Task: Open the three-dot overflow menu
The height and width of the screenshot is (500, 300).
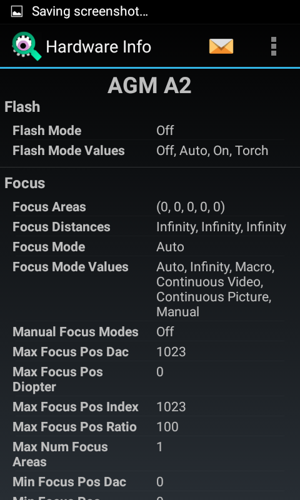Action: pyautogui.click(x=274, y=46)
